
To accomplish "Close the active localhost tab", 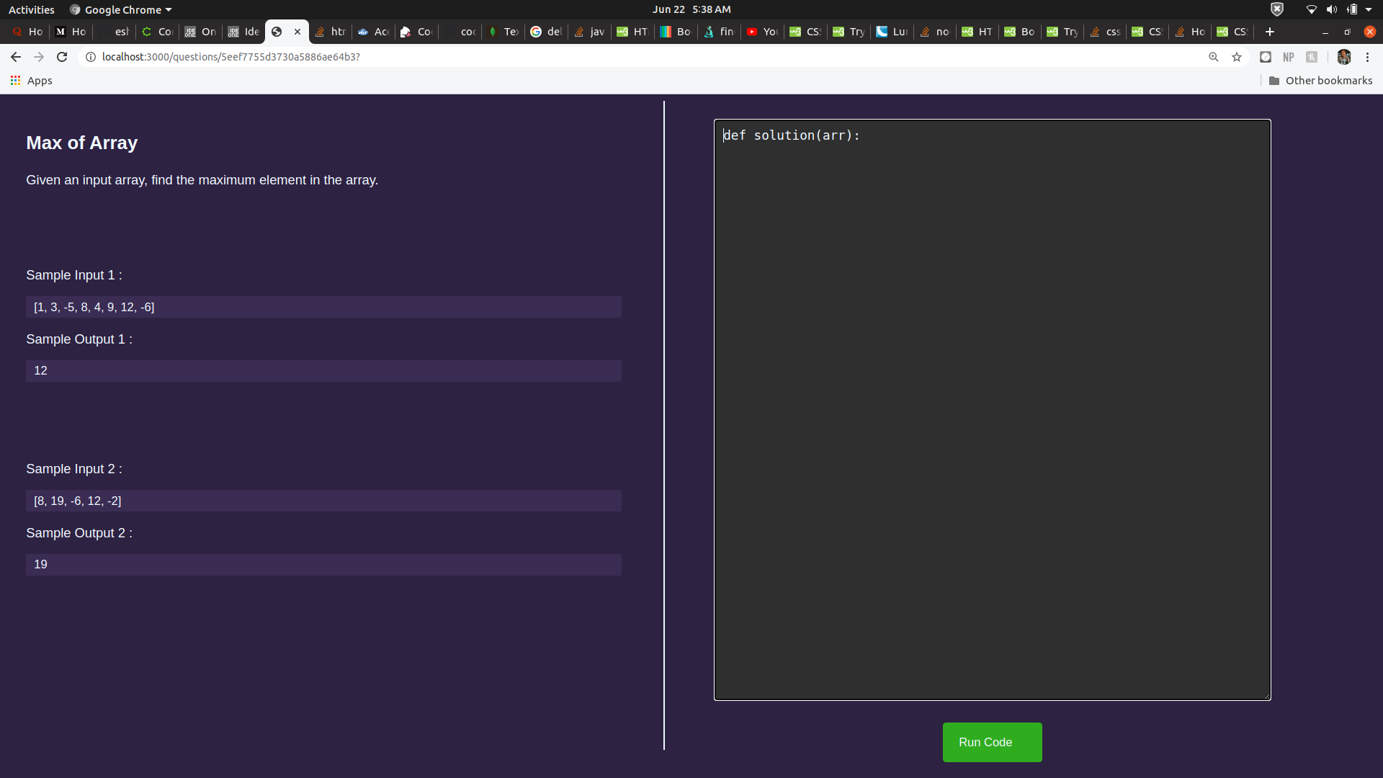I will [297, 32].
